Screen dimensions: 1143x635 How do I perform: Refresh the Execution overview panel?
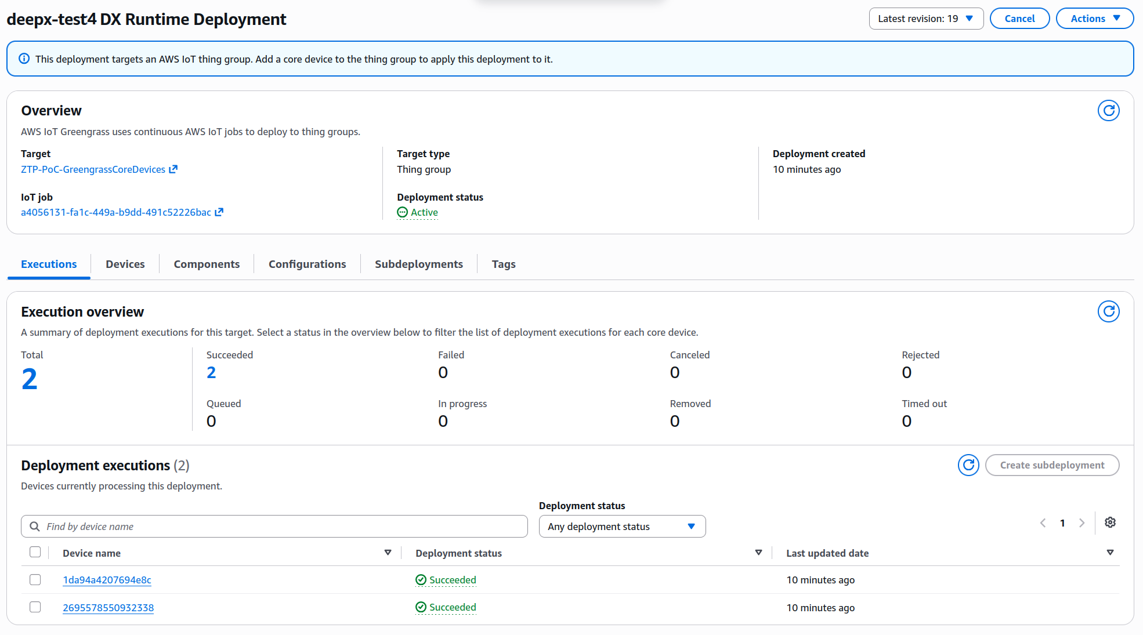(x=1108, y=311)
